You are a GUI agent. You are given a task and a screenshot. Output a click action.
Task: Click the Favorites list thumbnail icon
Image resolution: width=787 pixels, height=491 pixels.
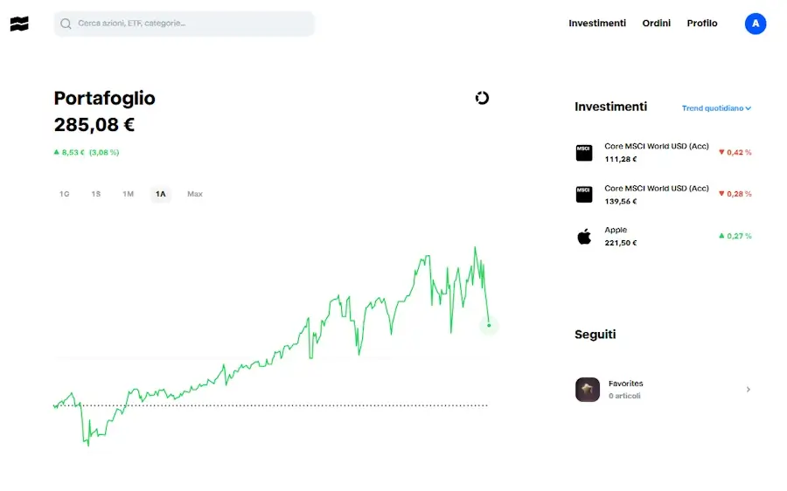click(588, 390)
